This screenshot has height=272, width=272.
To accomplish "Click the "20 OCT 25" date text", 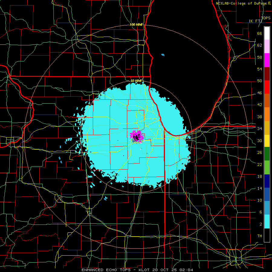I will [165, 270].
